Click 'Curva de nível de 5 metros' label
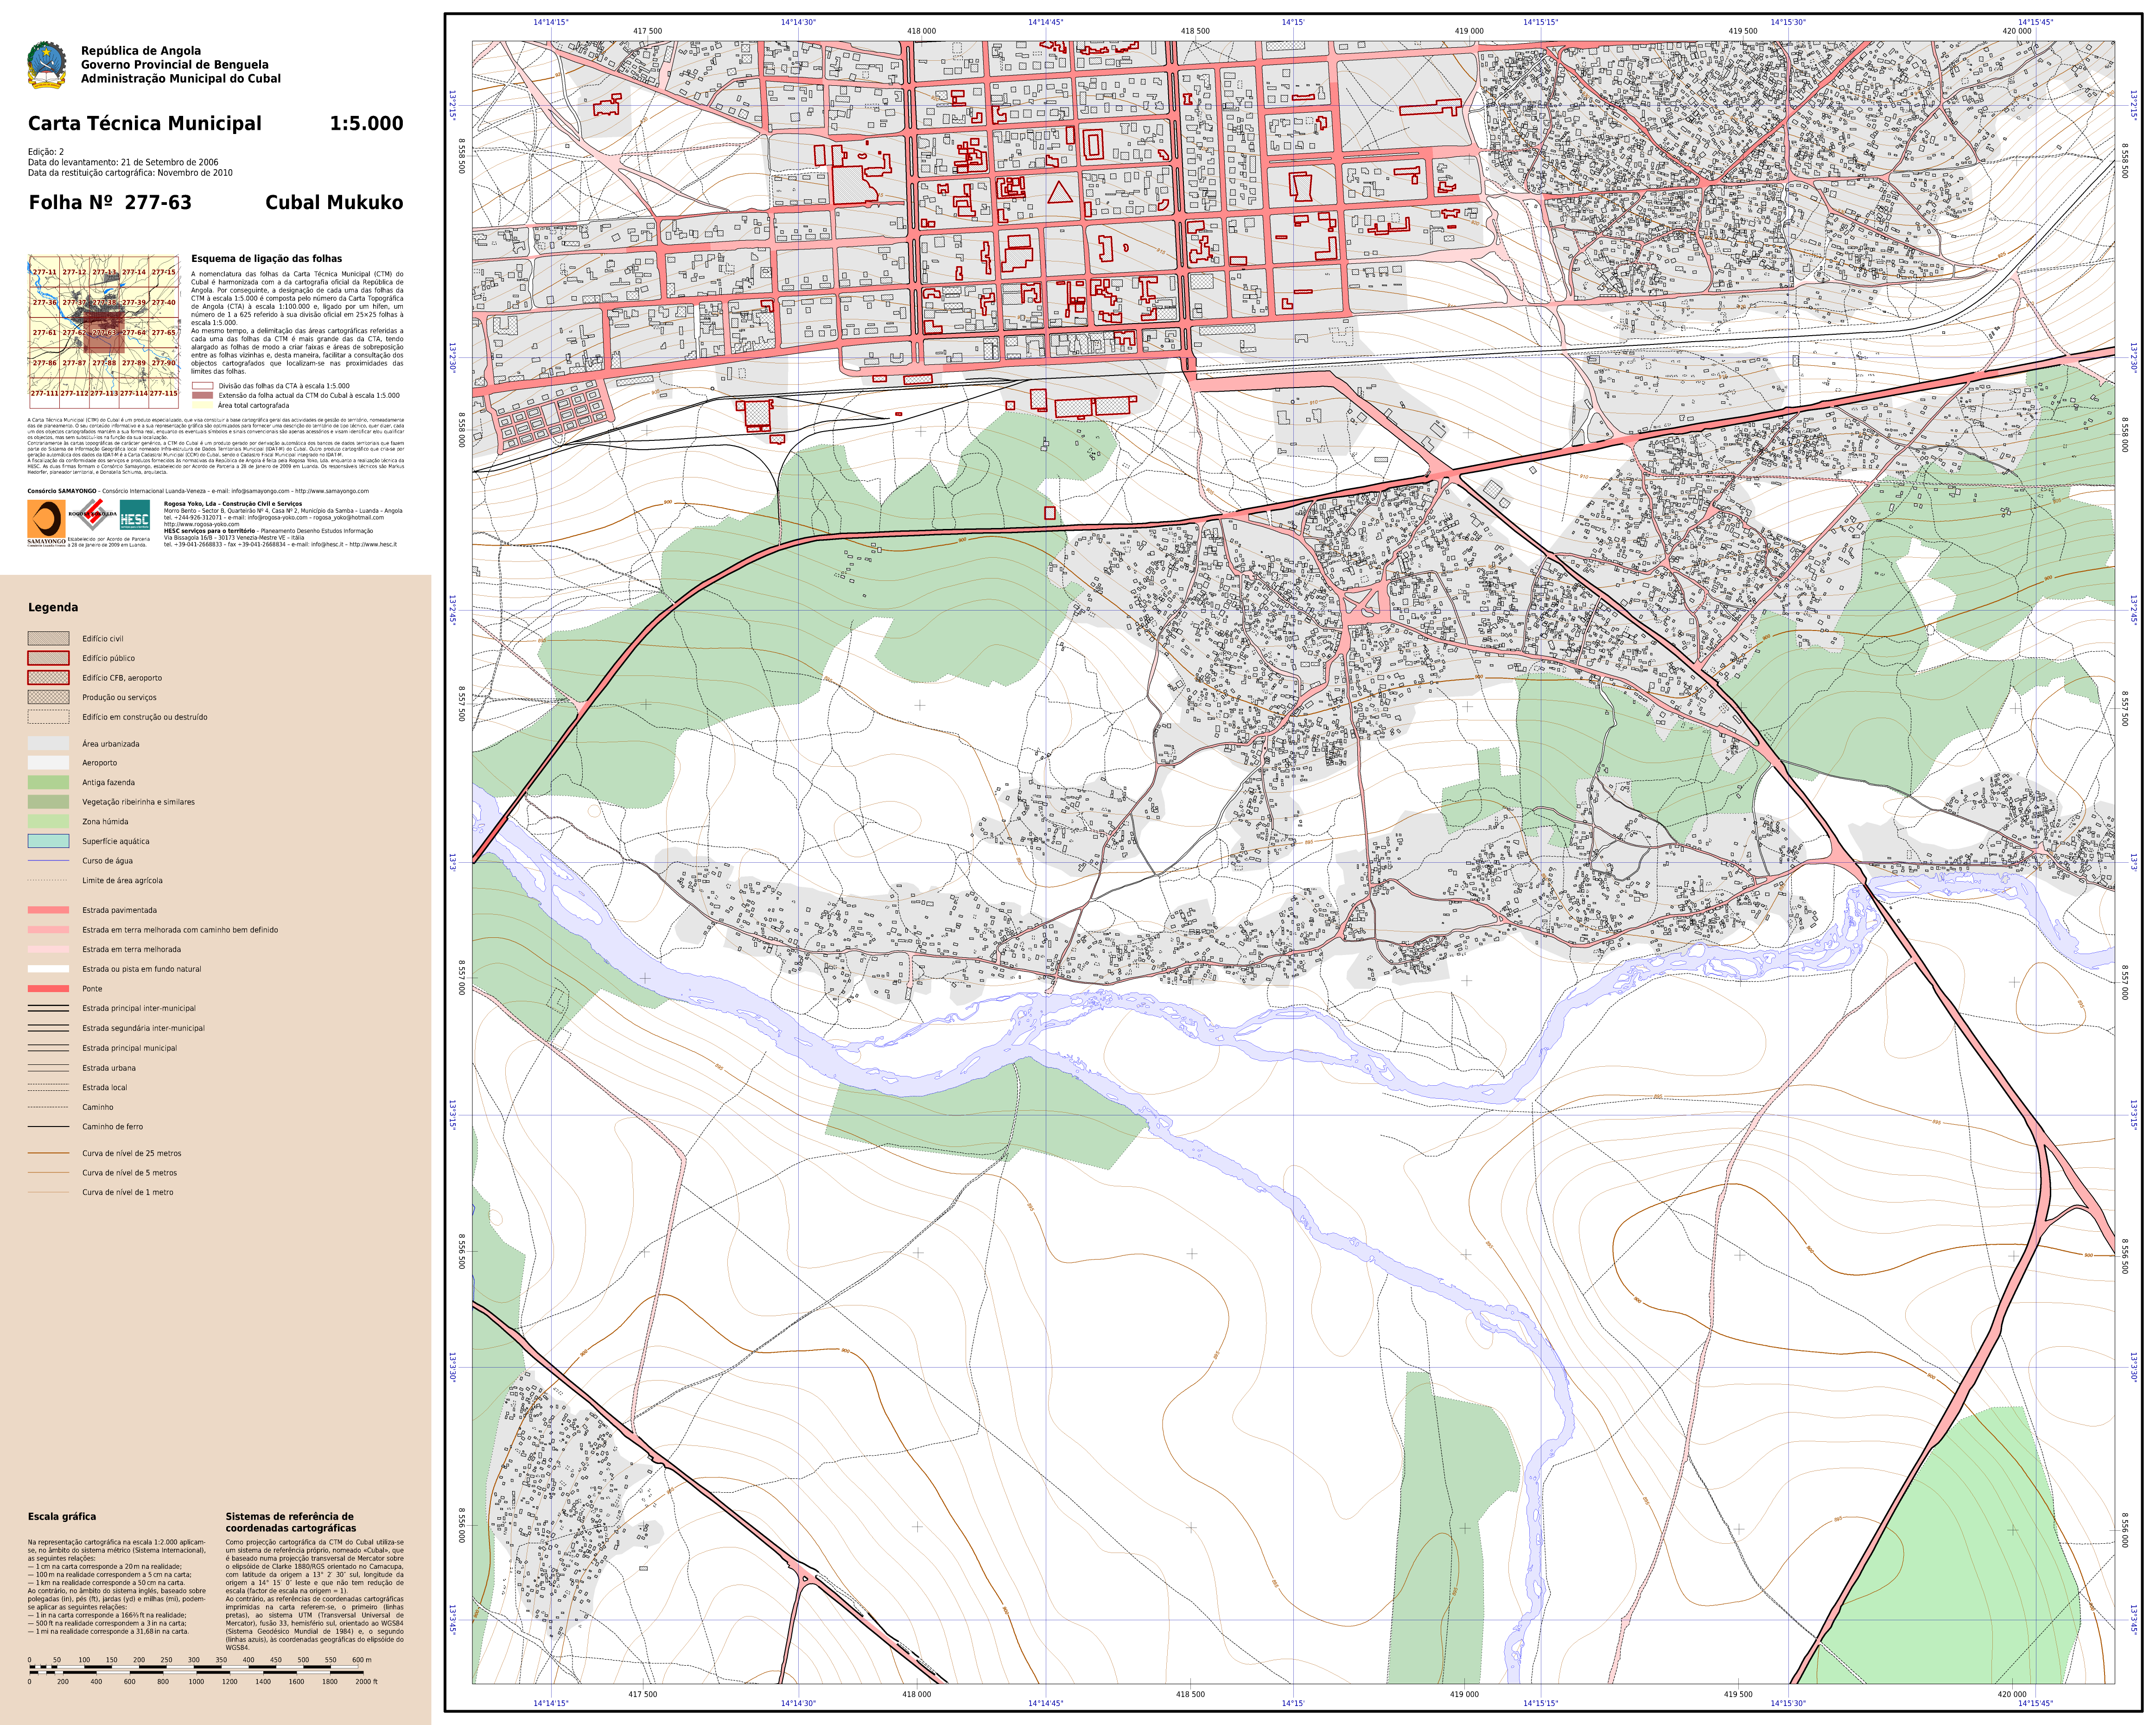 point(129,1173)
